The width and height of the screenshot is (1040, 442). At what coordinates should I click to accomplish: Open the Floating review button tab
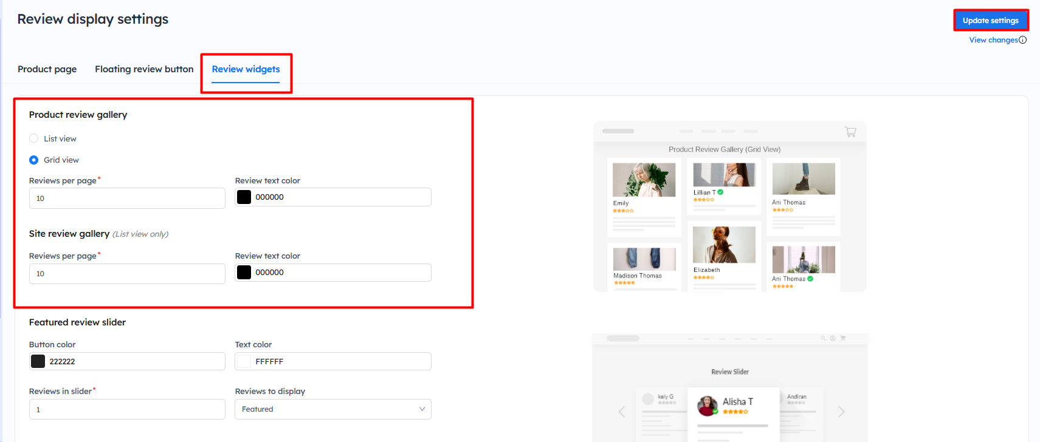[x=144, y=69]
